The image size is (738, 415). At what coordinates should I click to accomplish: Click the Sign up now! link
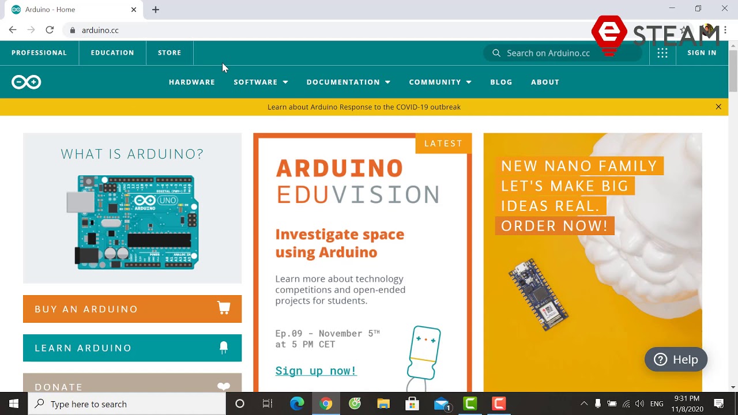[316, 371]
